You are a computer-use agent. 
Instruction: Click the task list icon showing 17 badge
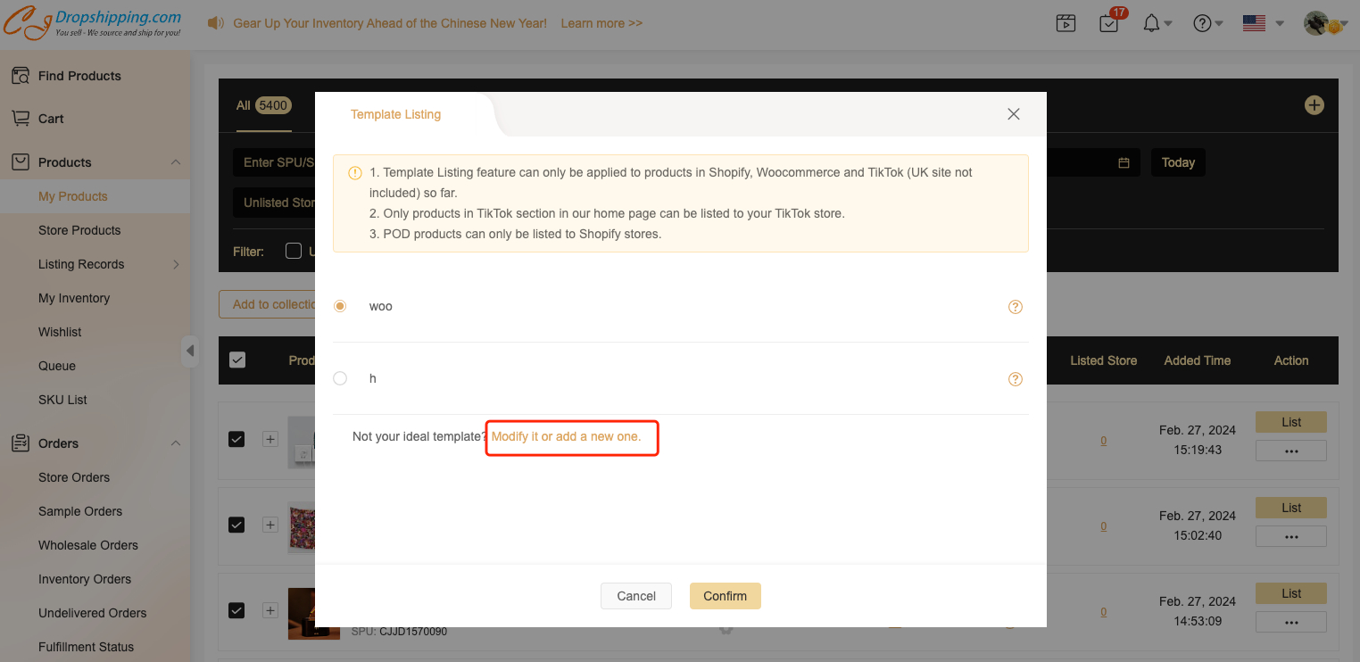[1109, 23]
